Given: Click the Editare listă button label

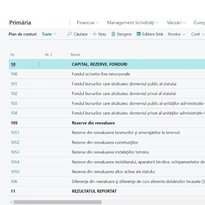Looking at the screenshot, I should coord(152,34).
